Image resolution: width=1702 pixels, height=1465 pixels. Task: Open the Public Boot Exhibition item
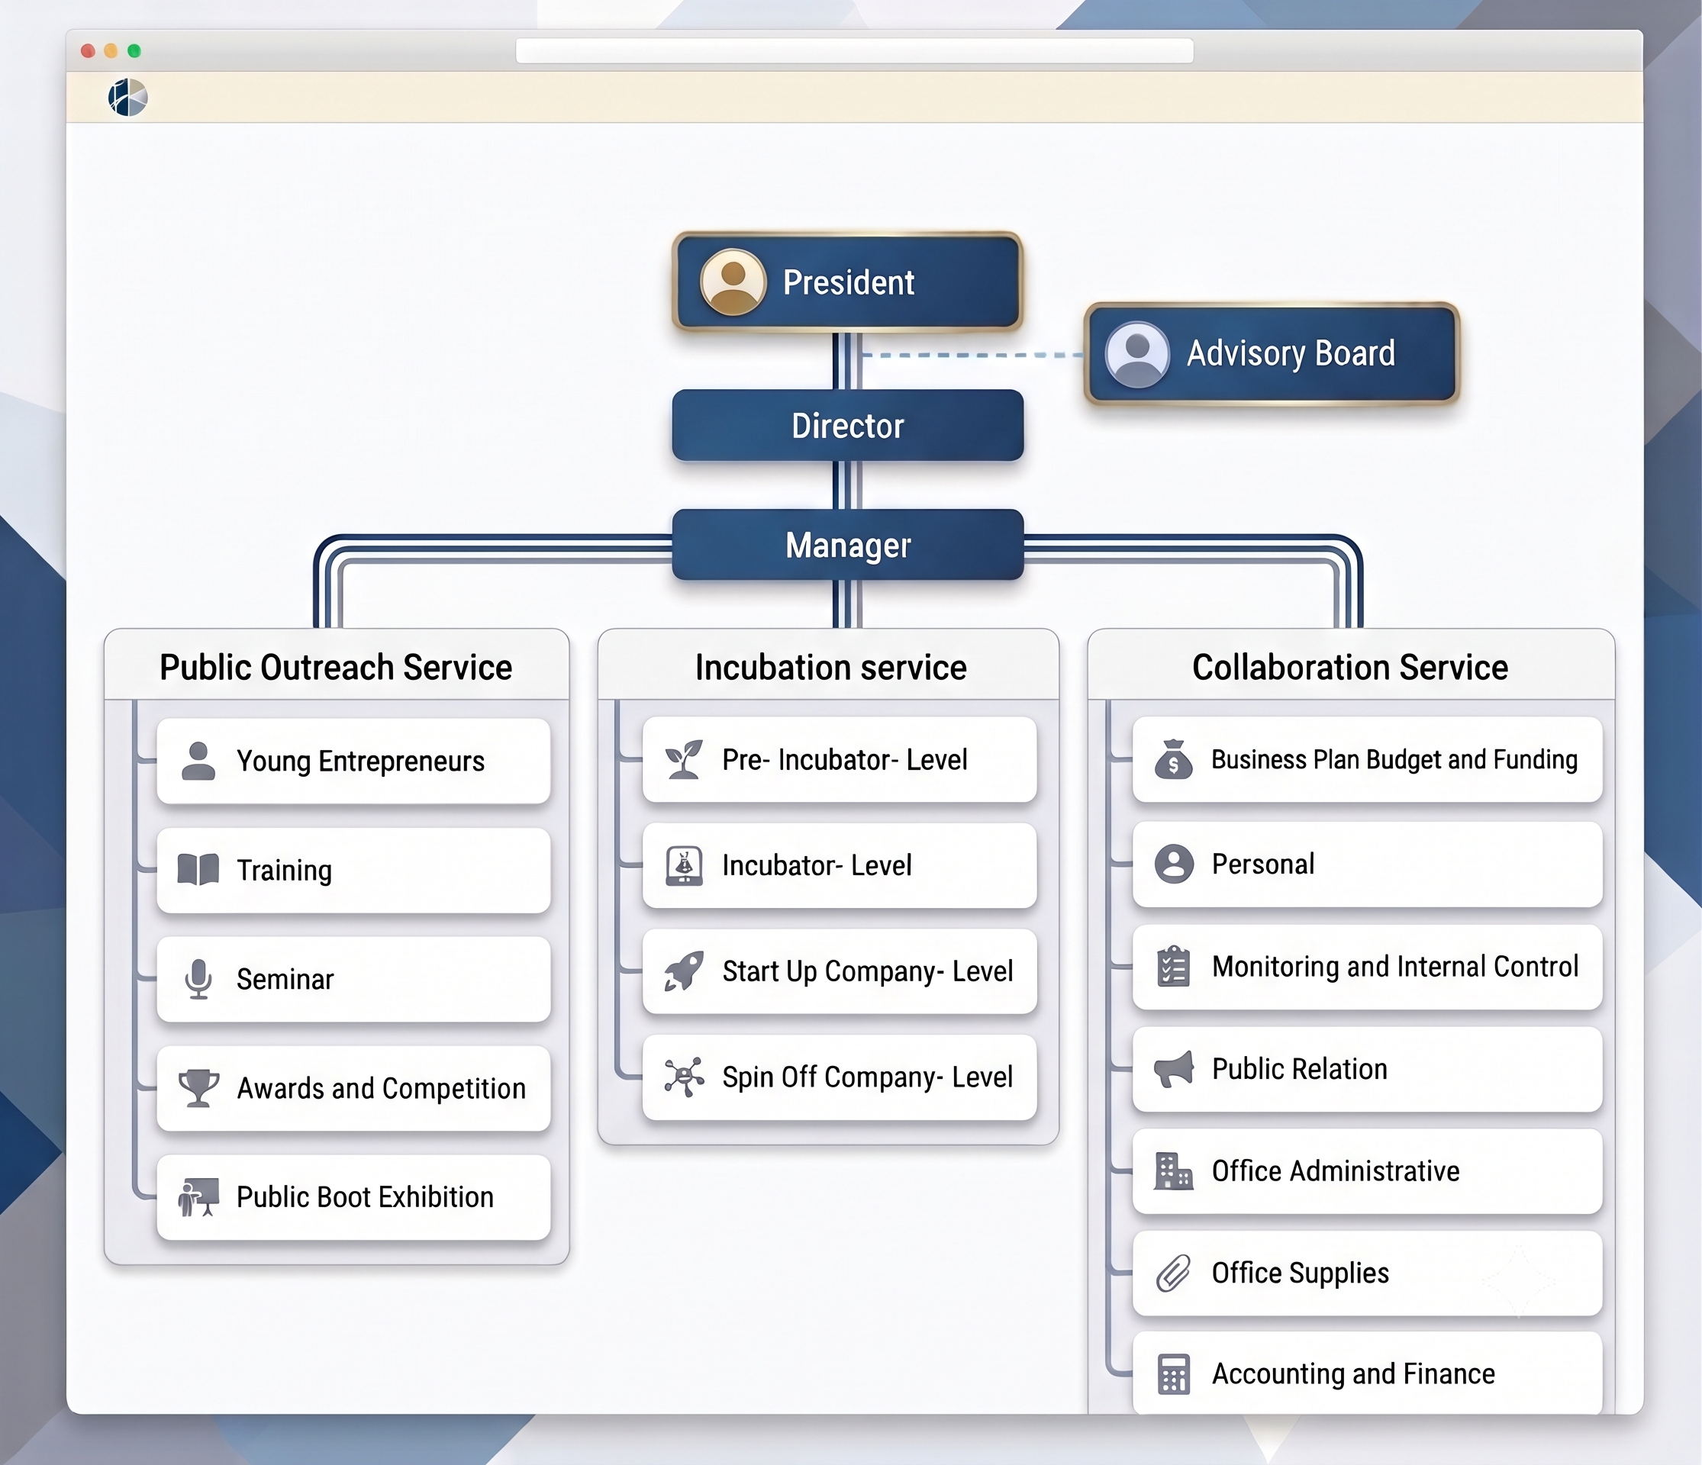[x=353, y=1197]
